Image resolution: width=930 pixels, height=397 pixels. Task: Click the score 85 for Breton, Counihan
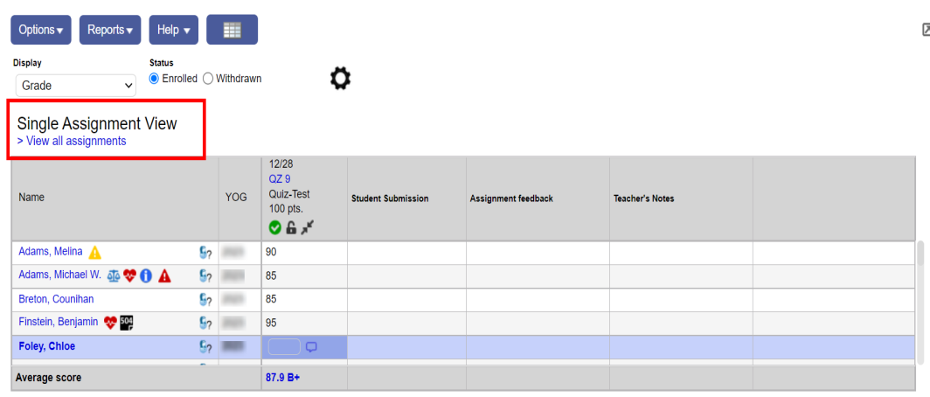point(271,299)
